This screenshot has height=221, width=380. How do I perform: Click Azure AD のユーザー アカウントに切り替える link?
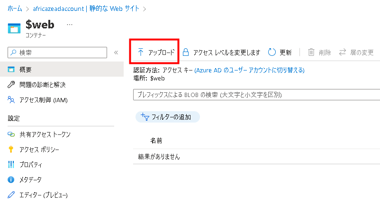click(249, 70)
